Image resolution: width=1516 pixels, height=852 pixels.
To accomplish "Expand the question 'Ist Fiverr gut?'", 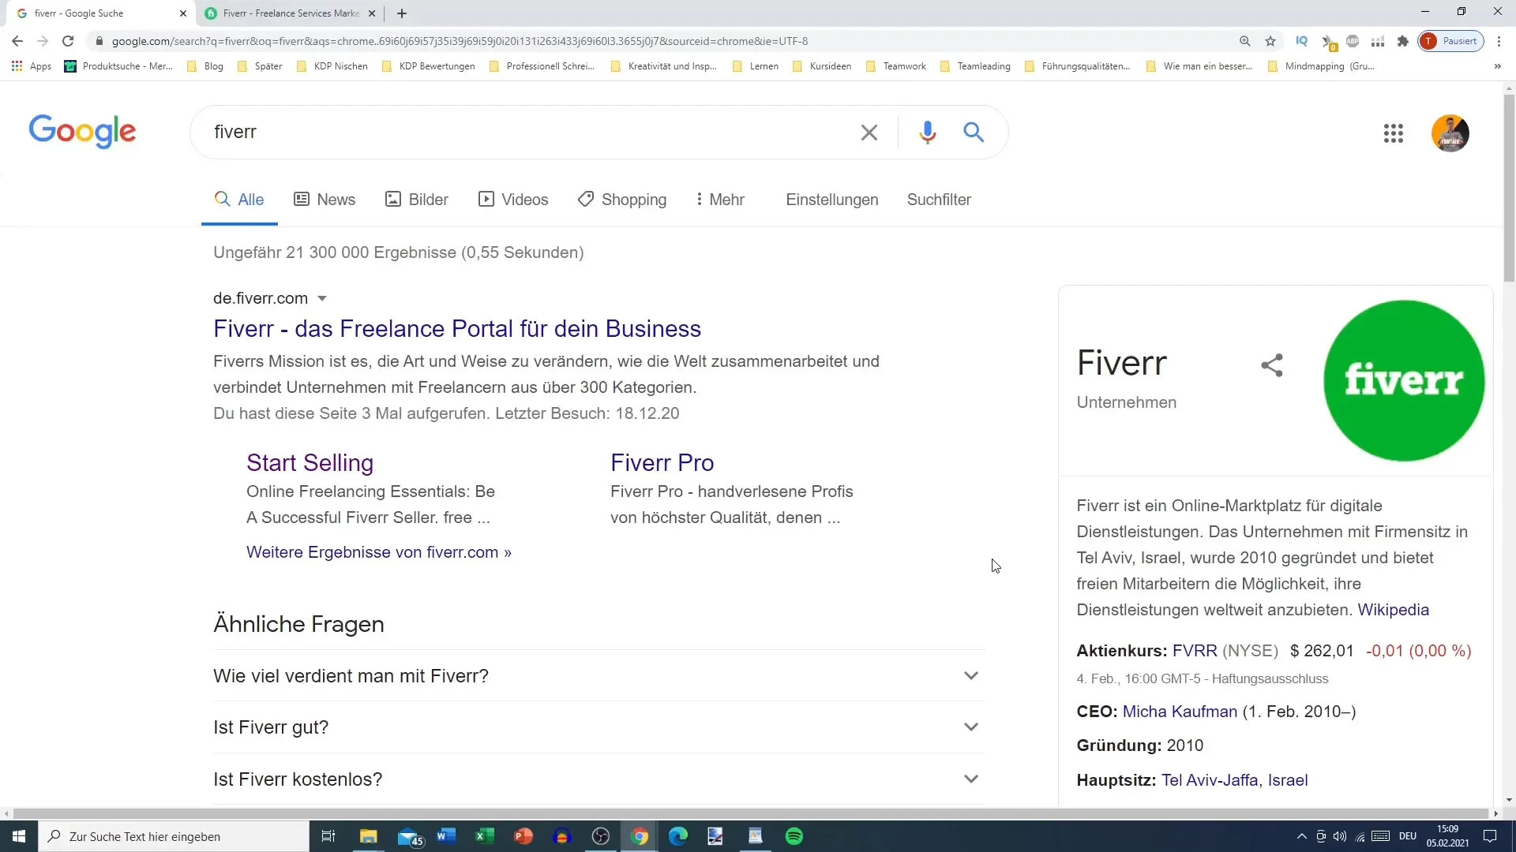I will point(599,727).
